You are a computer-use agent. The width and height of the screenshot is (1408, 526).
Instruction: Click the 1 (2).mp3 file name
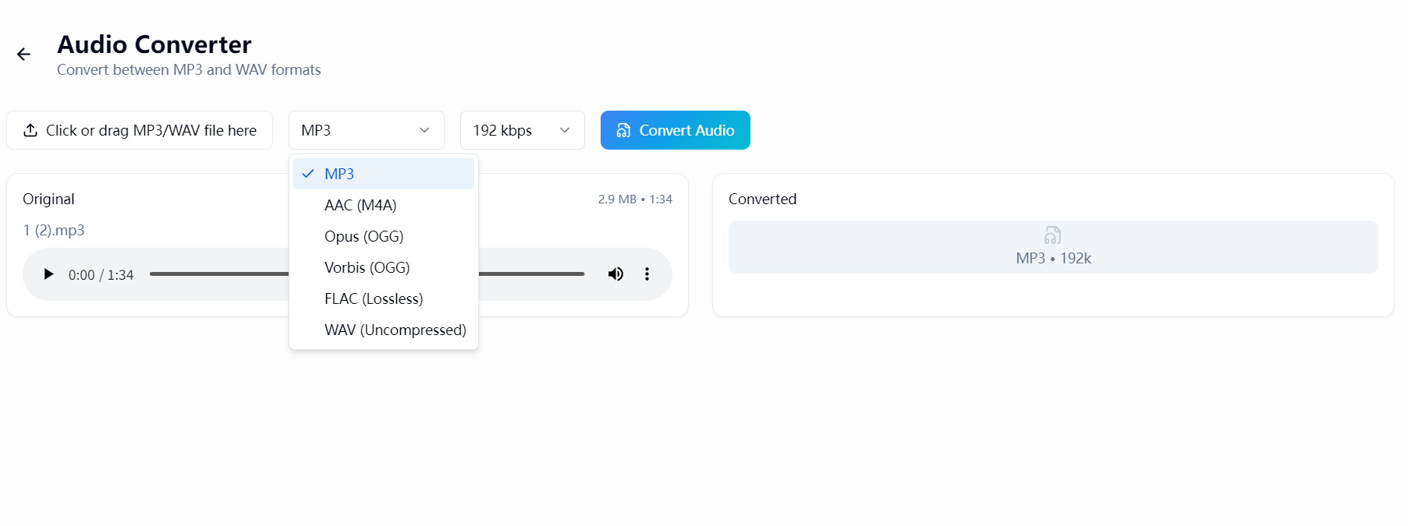(x=54, y=231)
